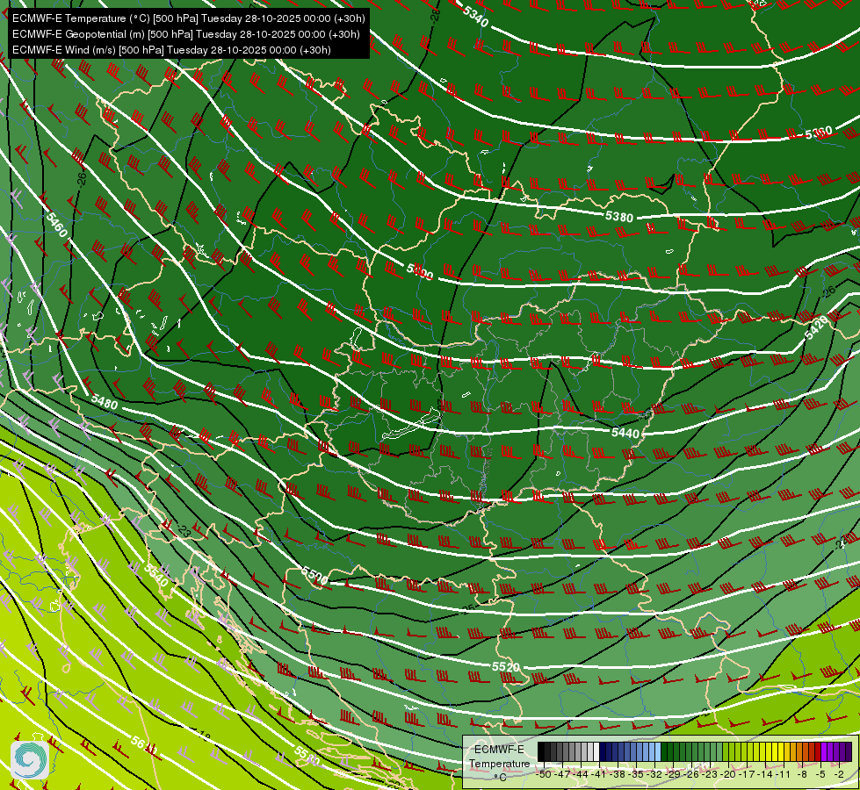860x790 pixels.
Task: Pick the red swatch in the legend colorbar
Action: pos(818,751)
